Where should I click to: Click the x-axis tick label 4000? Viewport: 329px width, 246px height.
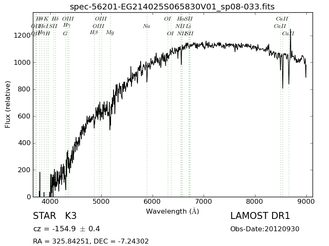pos(50,201)
